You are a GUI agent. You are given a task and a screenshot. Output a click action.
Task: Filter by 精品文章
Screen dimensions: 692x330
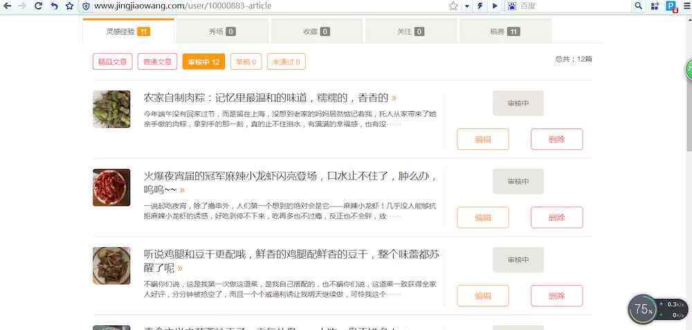(x=113, y=61)
